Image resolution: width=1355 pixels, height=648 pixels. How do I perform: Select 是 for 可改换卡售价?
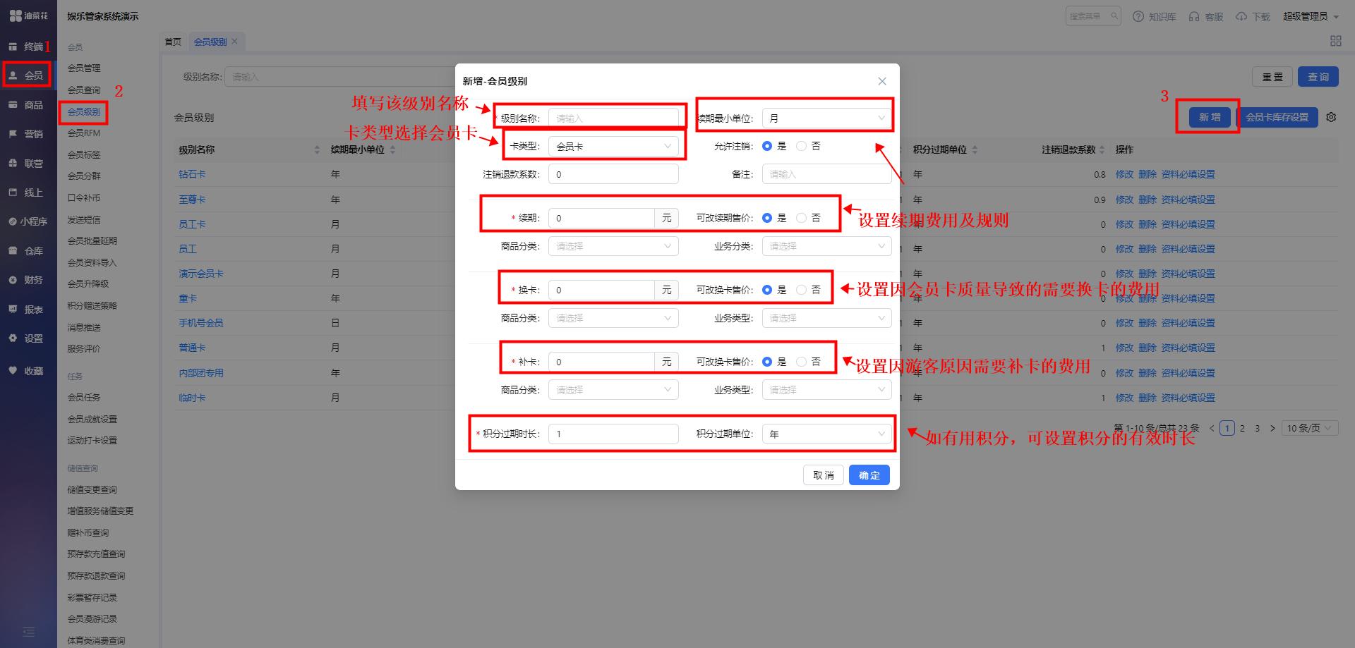(767, 290)
